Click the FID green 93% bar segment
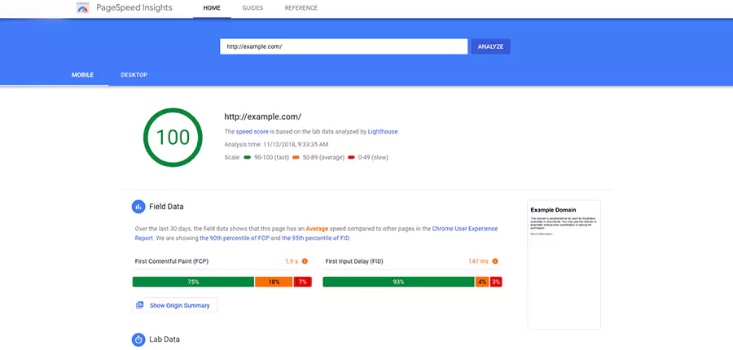This screenshot has width=733, height=350. pyautogui.click(x=398, y=282)
